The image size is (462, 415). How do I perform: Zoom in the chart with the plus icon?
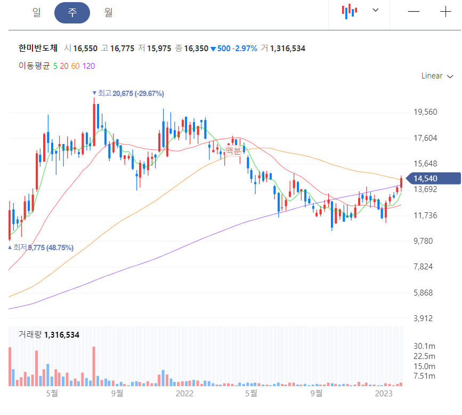(445, 12)
